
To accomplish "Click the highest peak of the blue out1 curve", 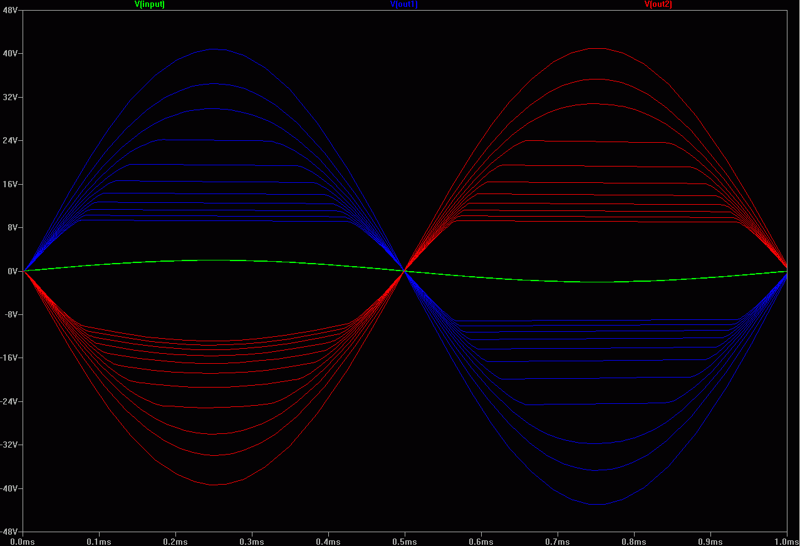I will [214, 49].
